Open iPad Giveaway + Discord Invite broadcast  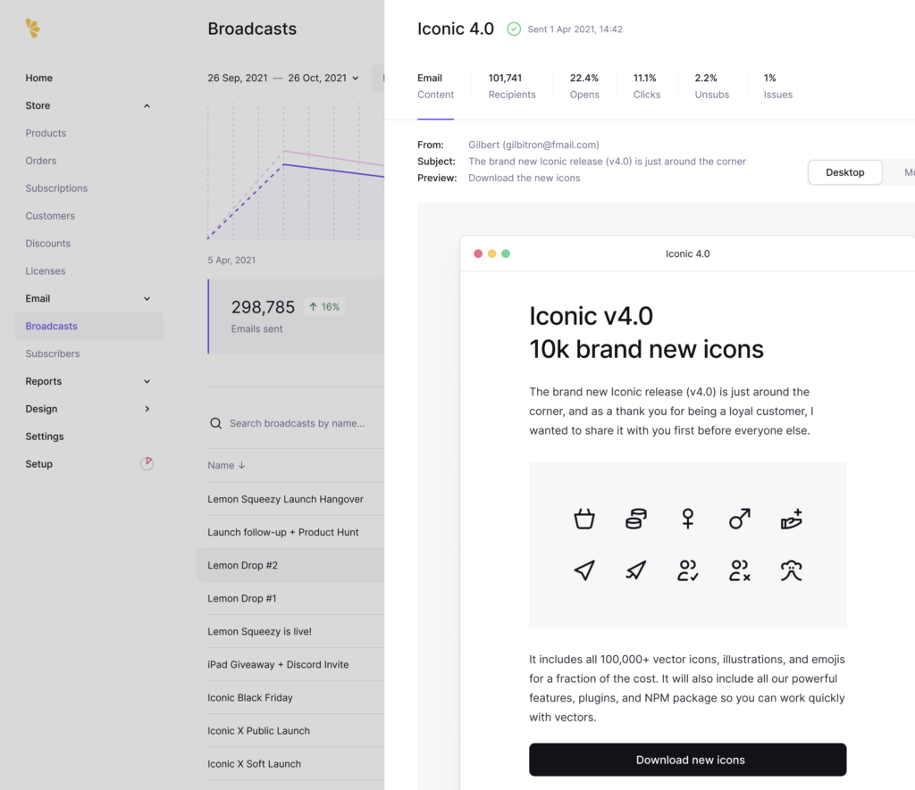click(278, 665)
